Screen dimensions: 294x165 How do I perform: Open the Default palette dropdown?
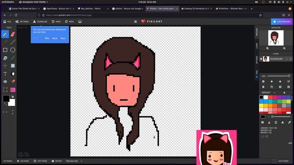click(x=268, y=93)
